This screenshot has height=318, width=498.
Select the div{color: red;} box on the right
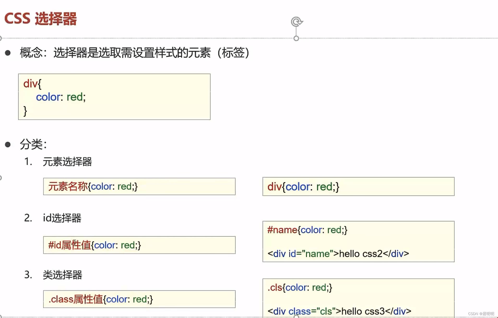pos(358,186)
